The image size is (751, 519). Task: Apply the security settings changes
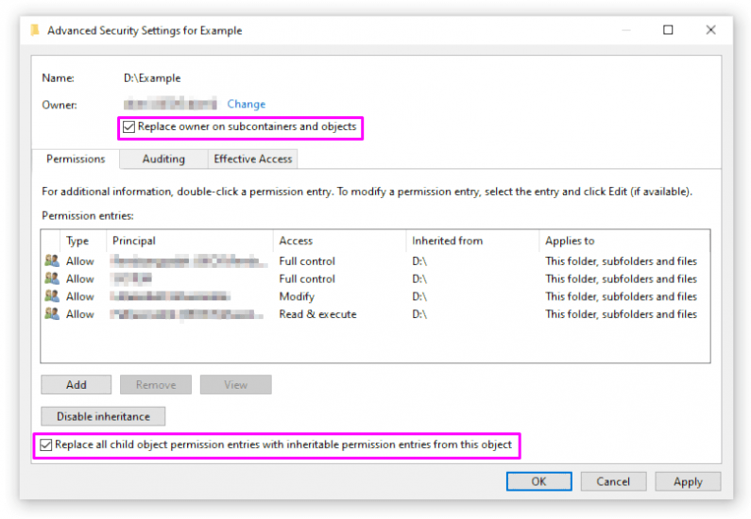point(688,481)
